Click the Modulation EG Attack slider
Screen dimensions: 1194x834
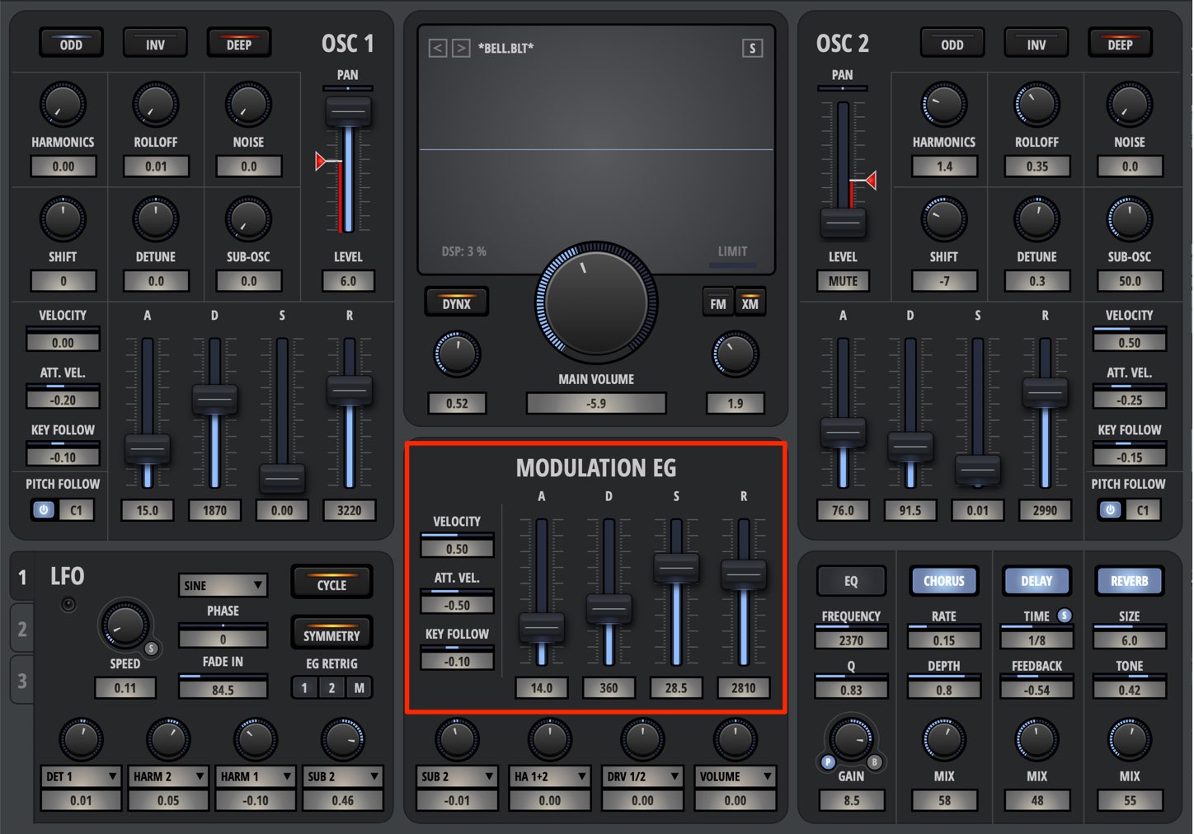tap(542, 629)
